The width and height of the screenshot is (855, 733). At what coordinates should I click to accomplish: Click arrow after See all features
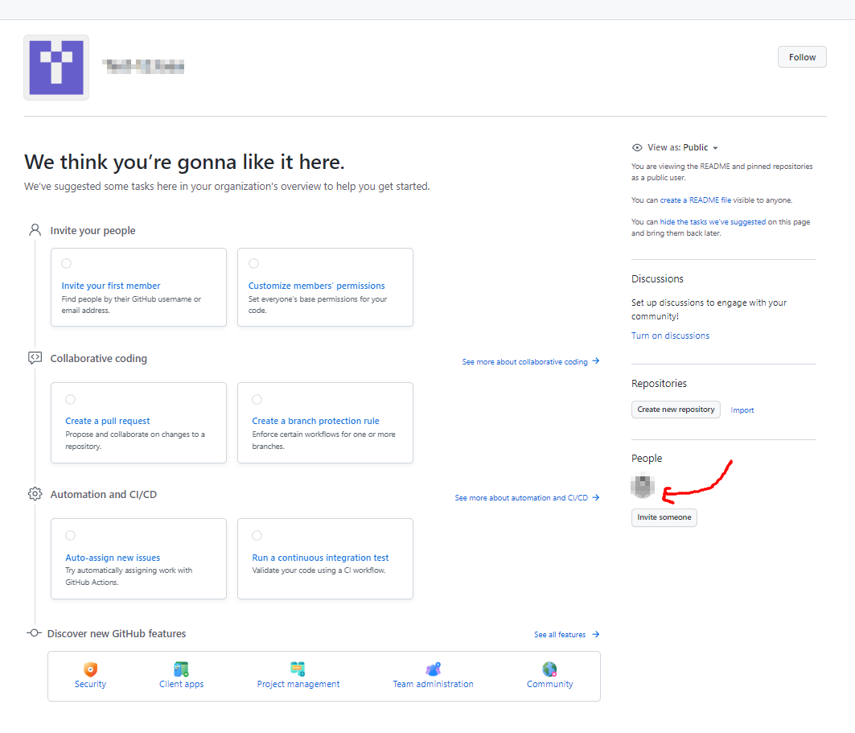tap(595, 634)
